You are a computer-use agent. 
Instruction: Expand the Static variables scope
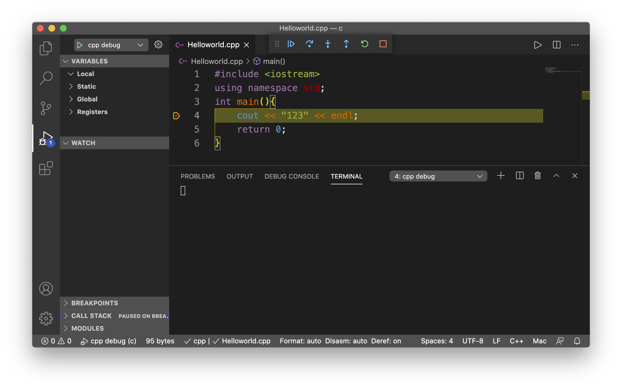click(x=115, y=86)
